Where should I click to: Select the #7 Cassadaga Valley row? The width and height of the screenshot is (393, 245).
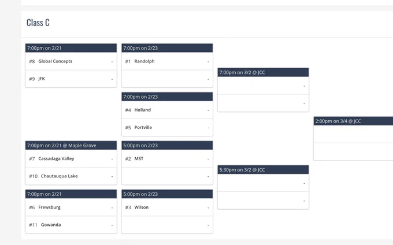pos(71,158)
